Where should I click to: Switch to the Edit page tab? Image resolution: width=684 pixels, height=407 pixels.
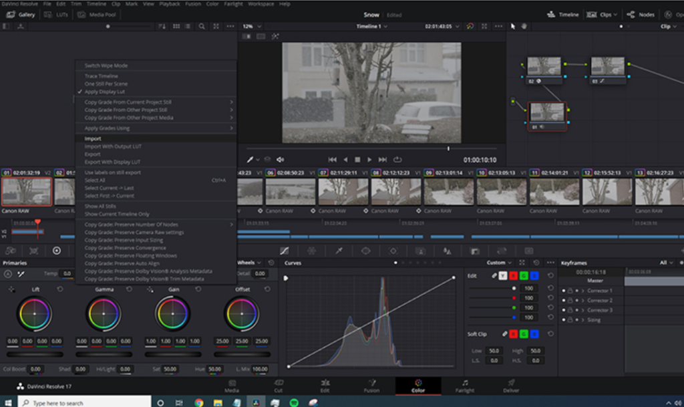pos(325,386)
